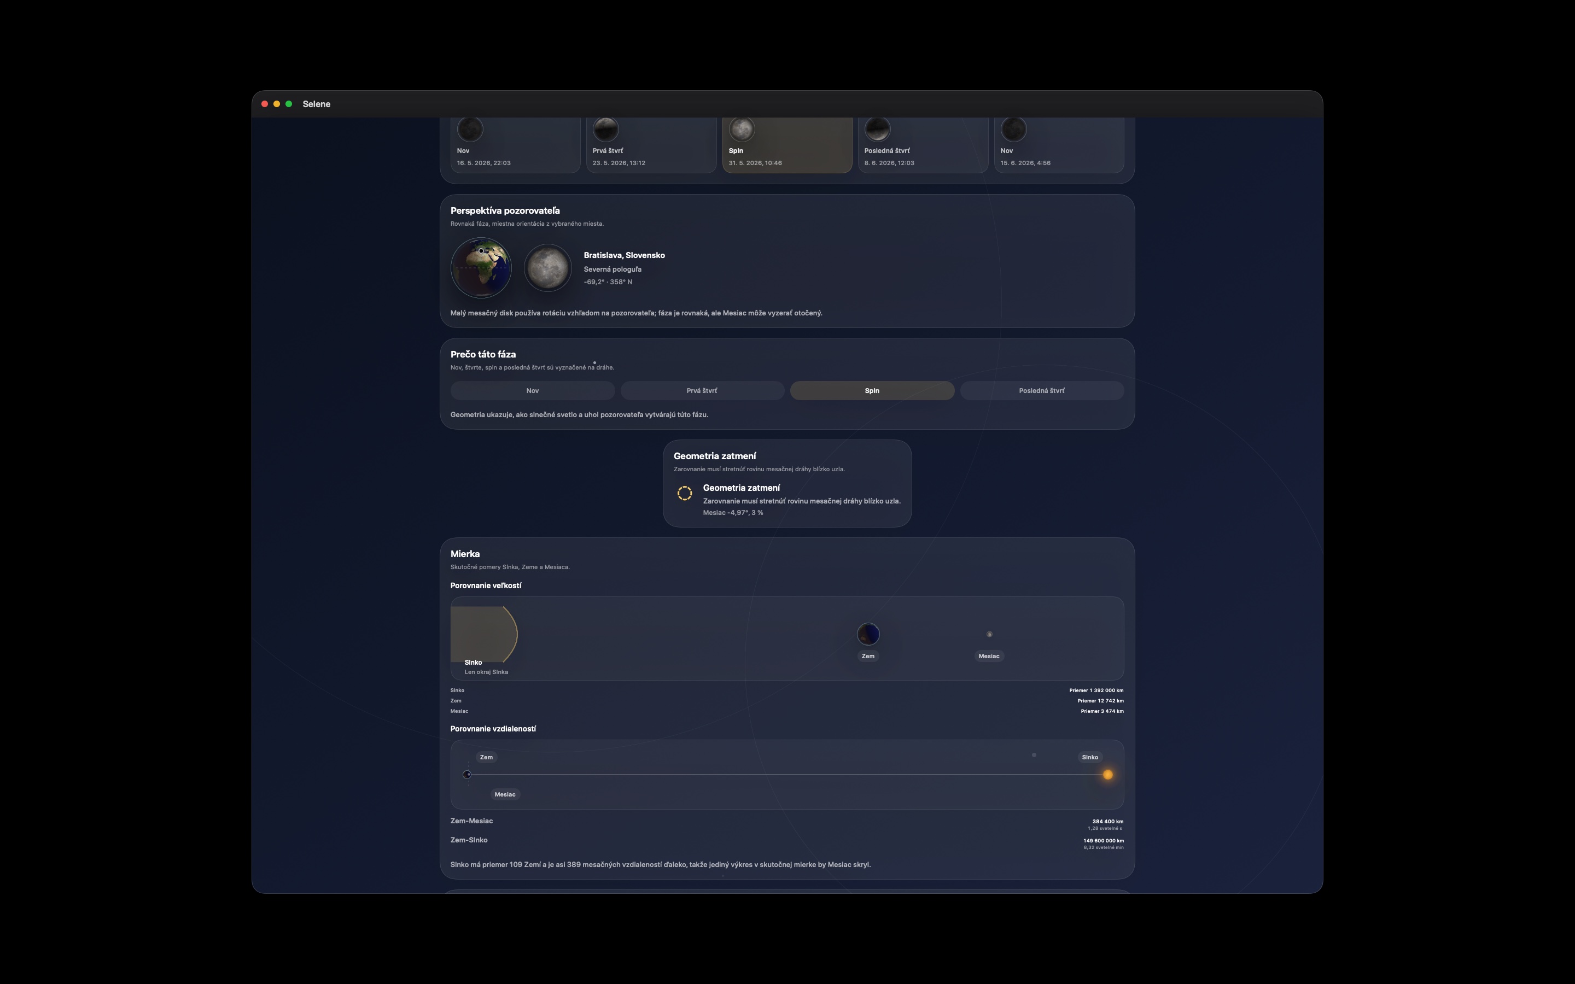1575x984 pixels.
Task: Open the Nov 15. 6. 2026 phase card
Action: pos(1059,145)
